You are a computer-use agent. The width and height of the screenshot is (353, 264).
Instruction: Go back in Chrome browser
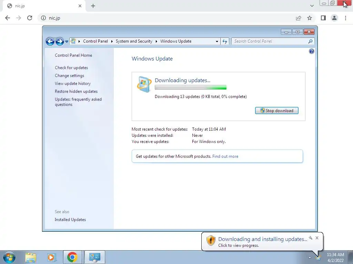(8, 18)
